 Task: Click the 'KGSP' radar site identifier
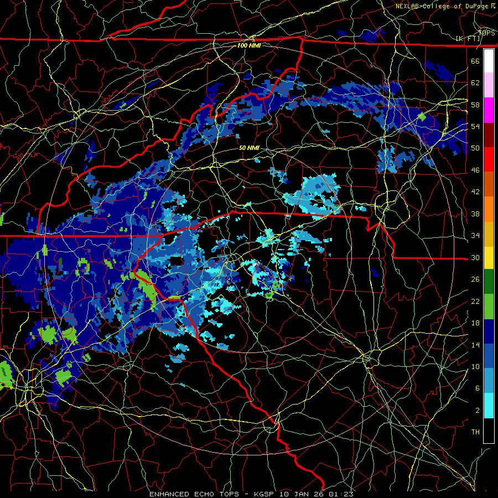[265, 494]
